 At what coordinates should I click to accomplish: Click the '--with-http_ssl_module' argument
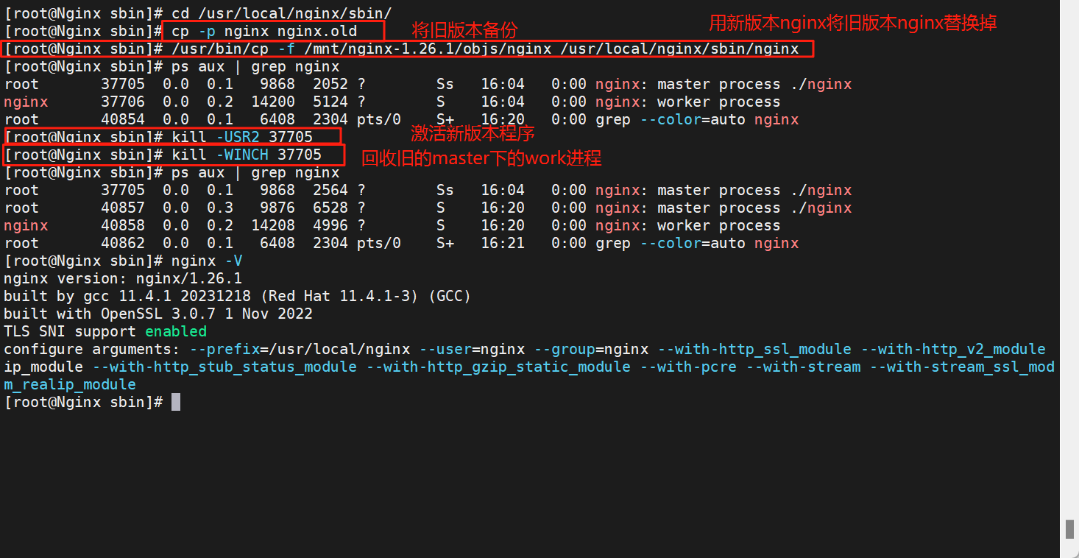(x=754, y=349)
